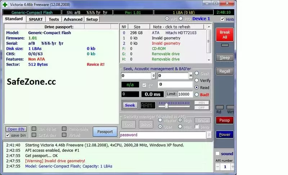This screenshot has width=288, height=175.
Task: Select the Verify radio button
Action: tap(197, 80)
